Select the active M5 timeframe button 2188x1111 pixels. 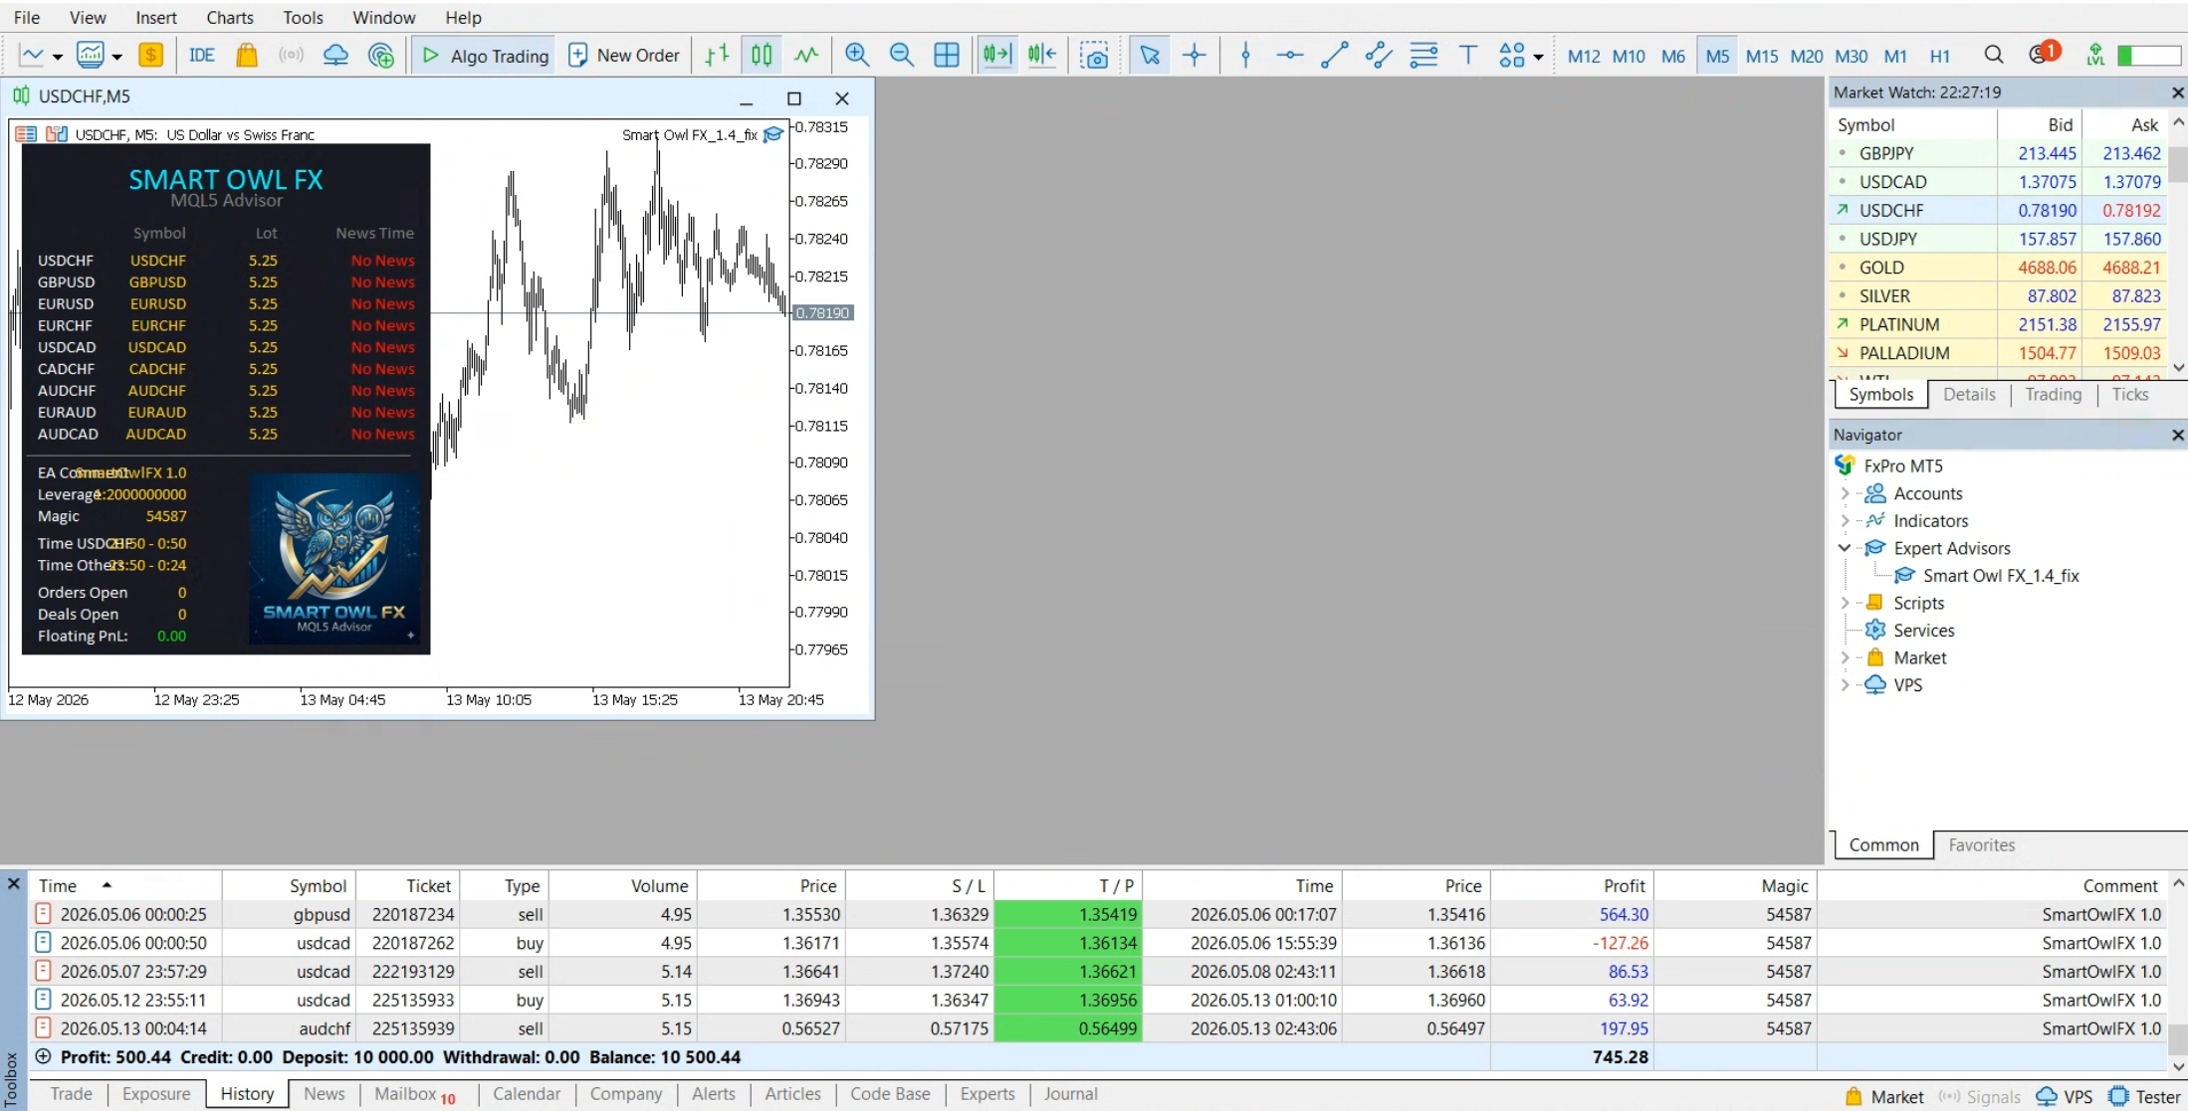tap(1717, 57)
